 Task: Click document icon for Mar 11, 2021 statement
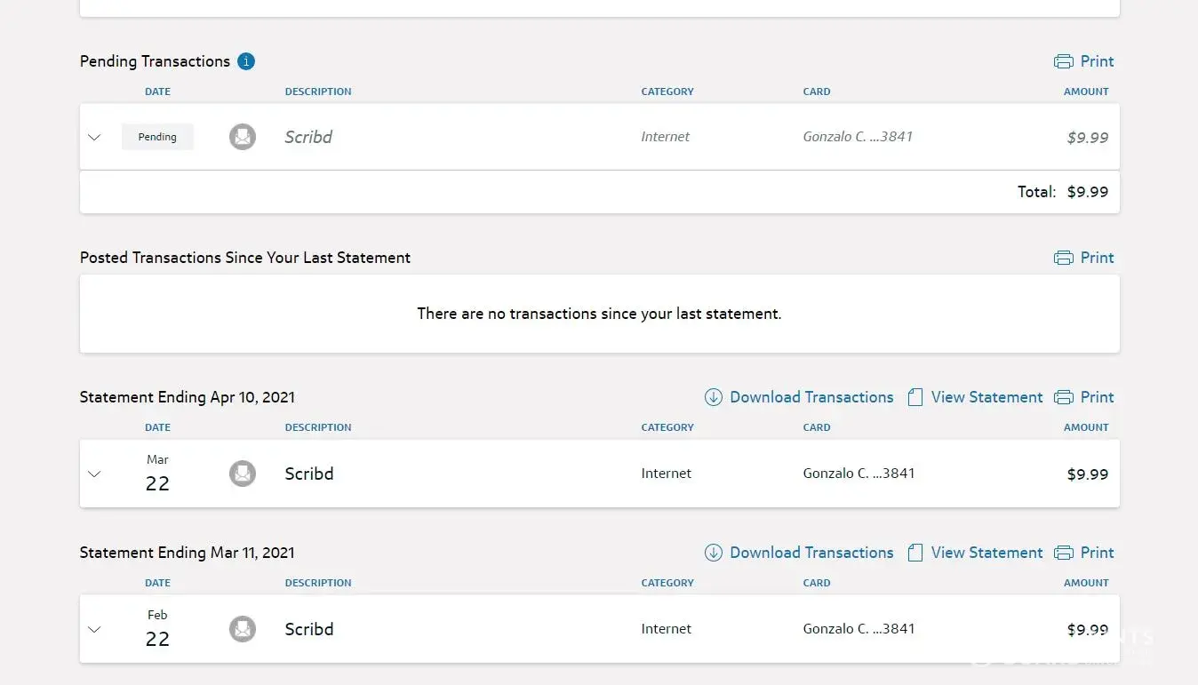[x=914, y=553]
